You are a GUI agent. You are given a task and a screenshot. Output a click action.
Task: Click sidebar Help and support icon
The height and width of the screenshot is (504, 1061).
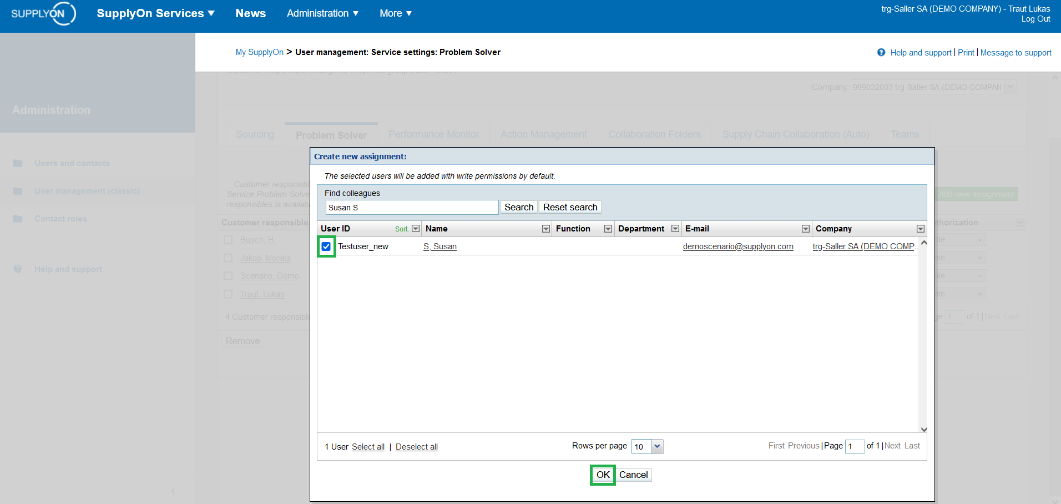[x=18, y=269]
